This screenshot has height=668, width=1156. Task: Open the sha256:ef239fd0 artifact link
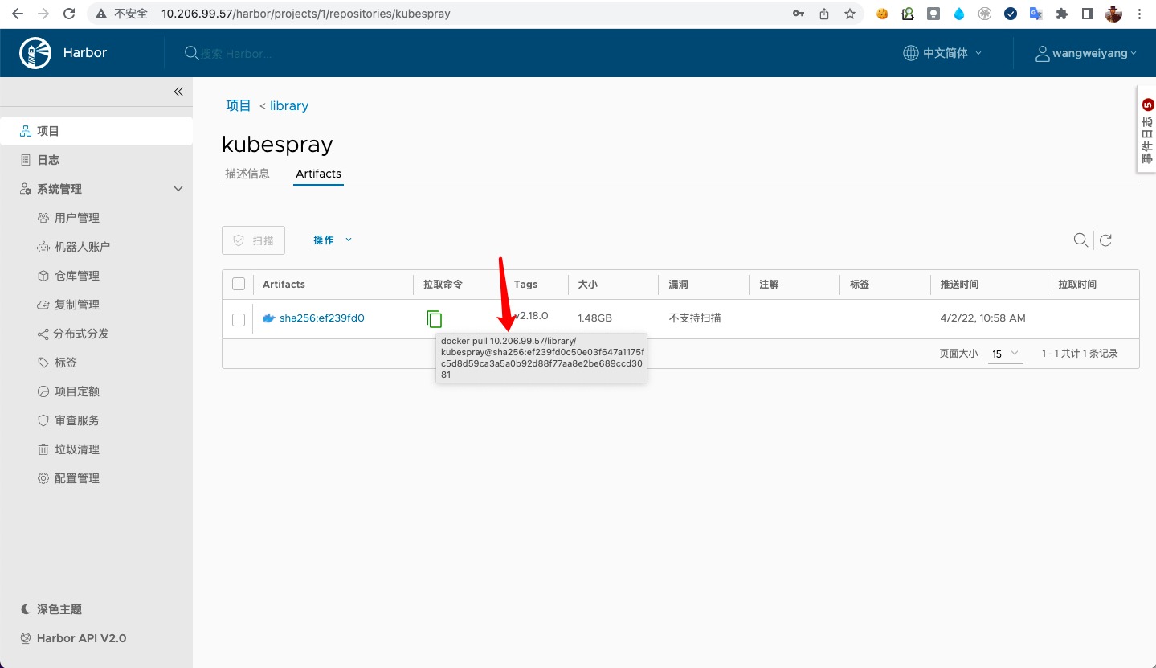321,318
